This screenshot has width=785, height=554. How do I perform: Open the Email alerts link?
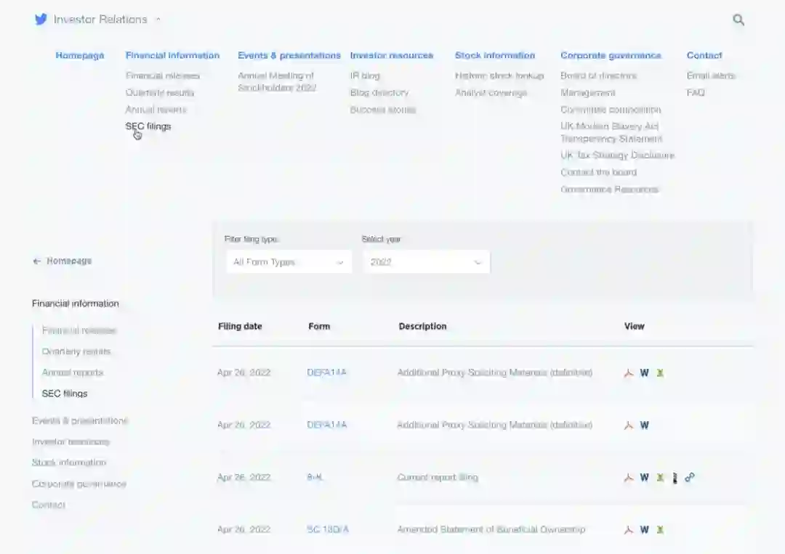pyautogui.click(x=711, y=76)
